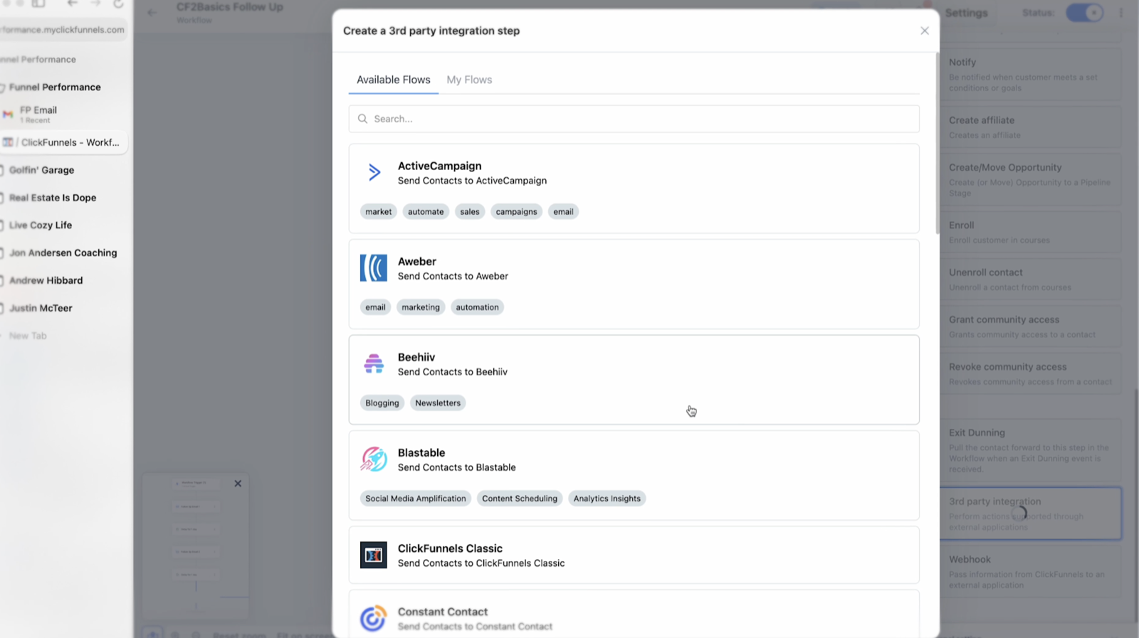Click the Aweber logo icon
Screen dimensions: 1139x638
coord(374,268)
